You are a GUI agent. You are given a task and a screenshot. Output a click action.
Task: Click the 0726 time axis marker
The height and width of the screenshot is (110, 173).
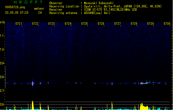[x=101, y=24]
